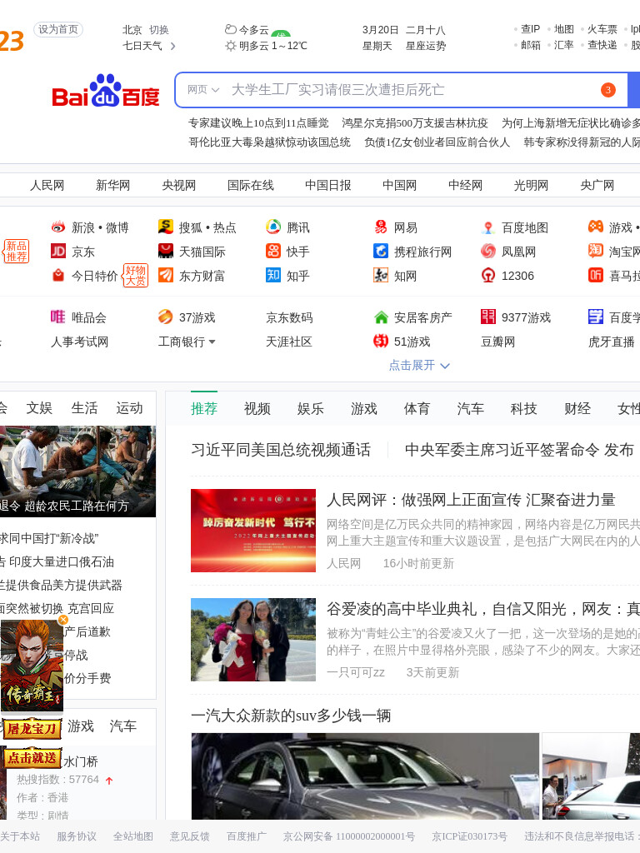Open the Tencent icon
Image resolution: width=640 pixels, height=853 pixels.
[273, 227]
